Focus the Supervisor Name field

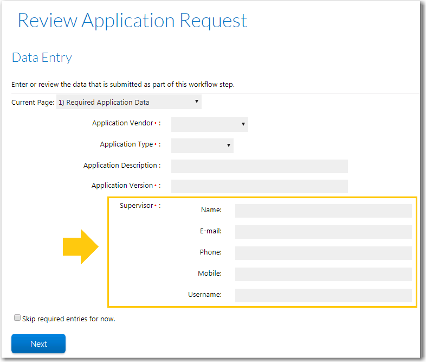coord(324,211)
